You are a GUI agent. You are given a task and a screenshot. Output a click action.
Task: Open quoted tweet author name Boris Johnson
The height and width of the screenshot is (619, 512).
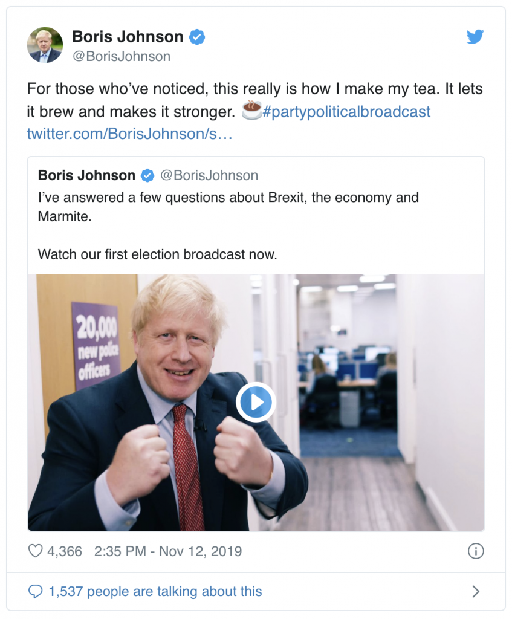coord(87,175)
